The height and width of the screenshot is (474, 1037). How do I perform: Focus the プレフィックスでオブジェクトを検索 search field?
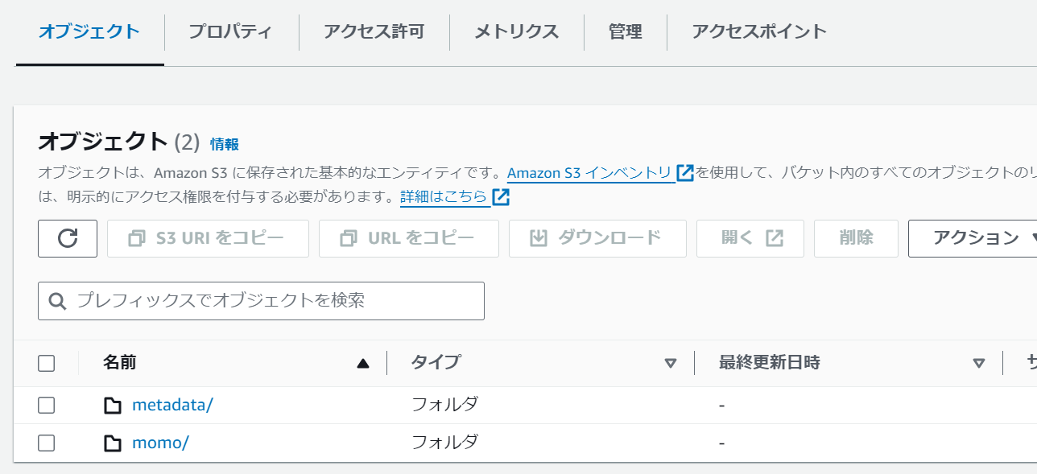(274, 301)
